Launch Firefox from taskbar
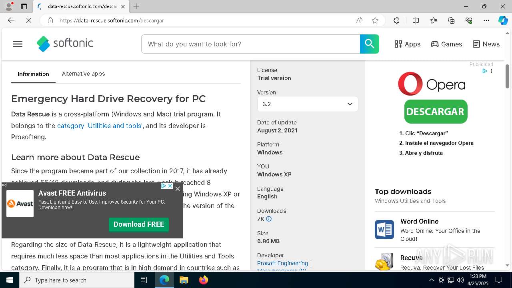Image resolution: width=512 pixels, height=288 pixels. click(203, 280)
